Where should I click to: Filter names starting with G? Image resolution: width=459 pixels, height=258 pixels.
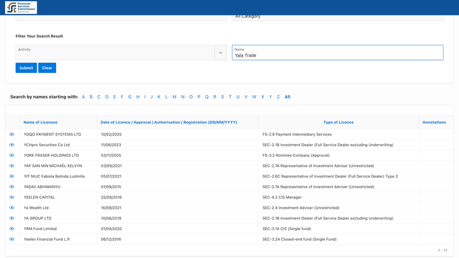tap(130, 97)
